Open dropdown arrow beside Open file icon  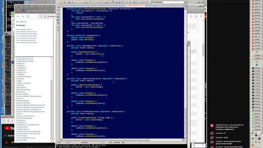pyautogui.click(x=66, y=2)
